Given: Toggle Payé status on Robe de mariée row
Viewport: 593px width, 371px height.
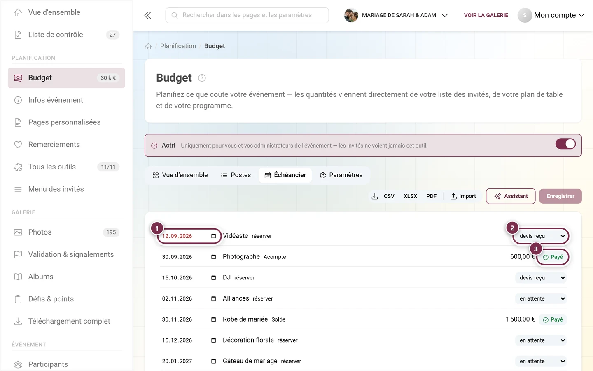Looking at the screenshot, I should [x=553, y=319].
